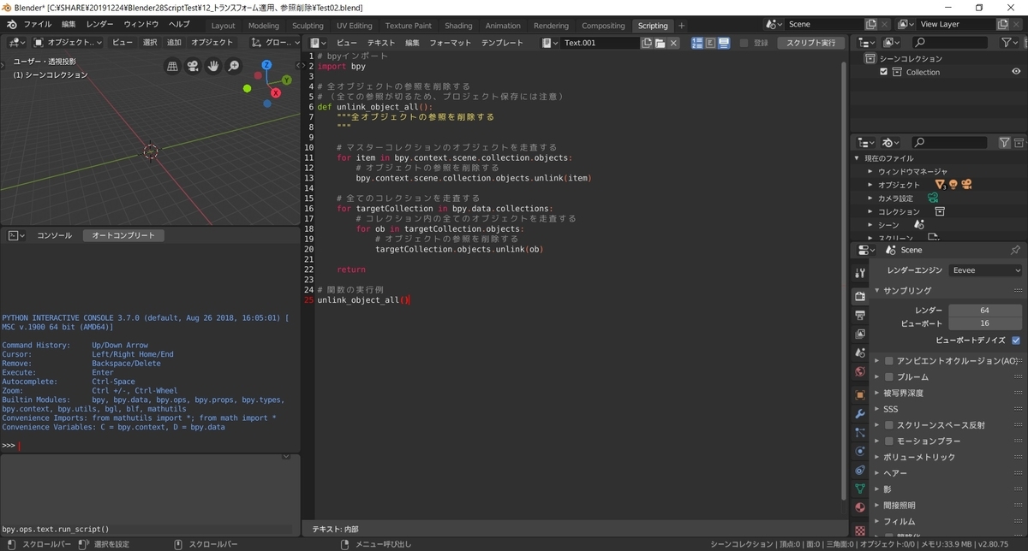Viewport: 1028px width, 551px height.
Task: Toggle word wrap icon in text editor
Action: point(710,43)
